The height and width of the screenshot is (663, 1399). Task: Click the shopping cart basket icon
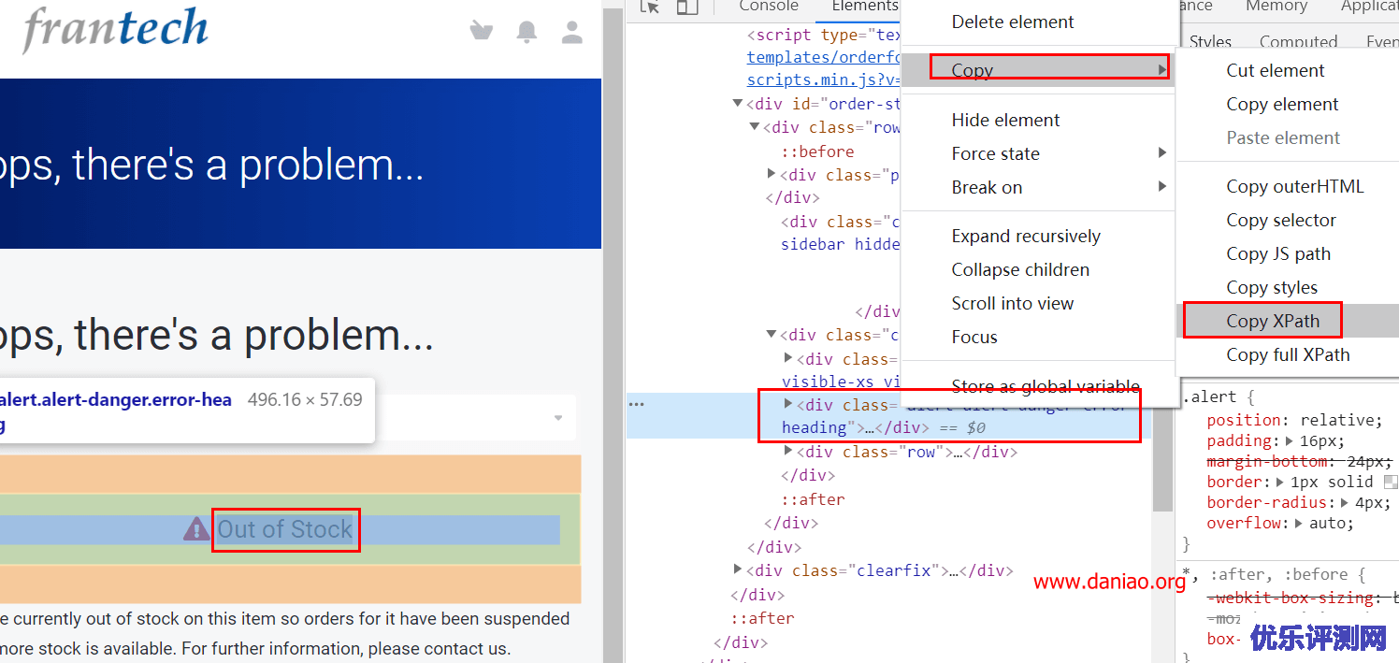[x=481, y=32]
